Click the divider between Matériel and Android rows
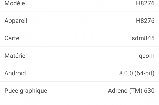 tap(79, 64)
